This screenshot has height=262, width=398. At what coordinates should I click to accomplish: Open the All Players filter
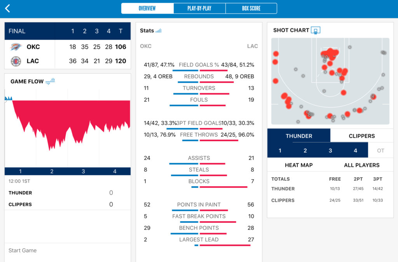coord(361,165)
